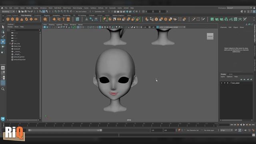
Task: Activate the Select tool in the toolbox
Action: point(3,27)
